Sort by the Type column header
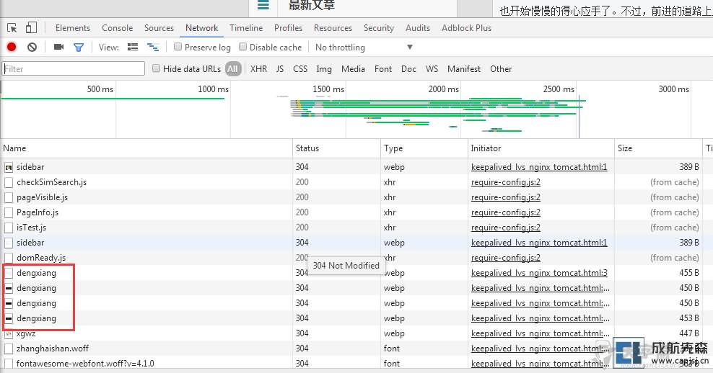 pos(424,148)
